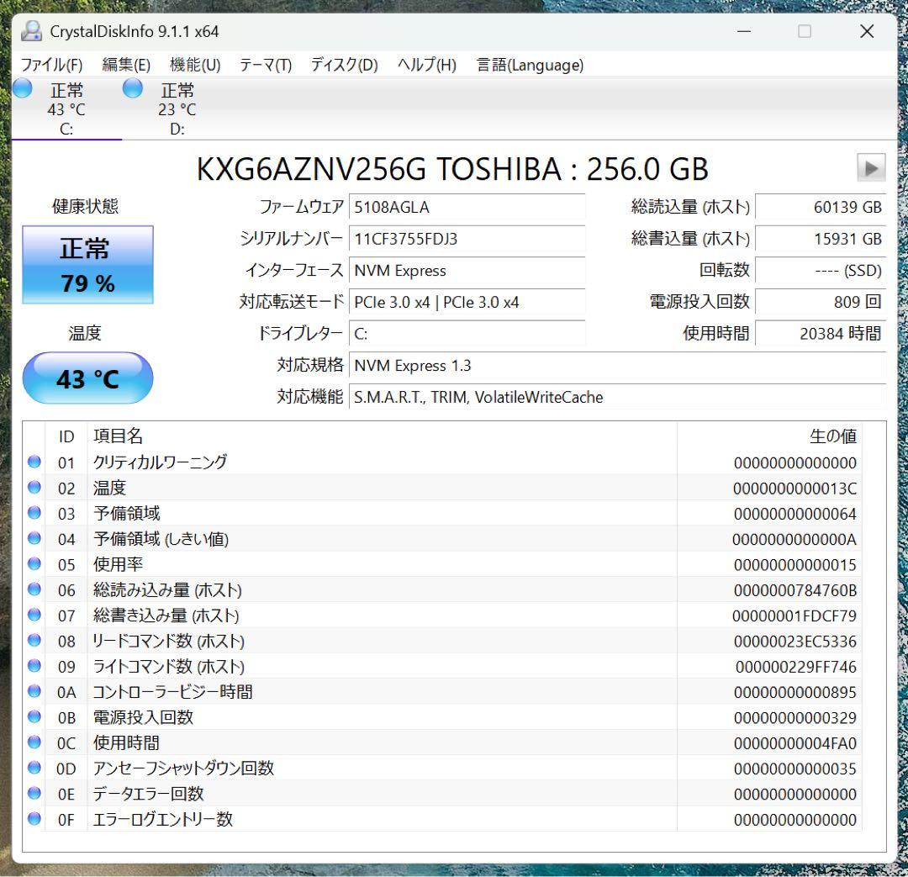Click the status dot for クリティカルワーニング row
908x877 pixels.
[x=34, y=461]
